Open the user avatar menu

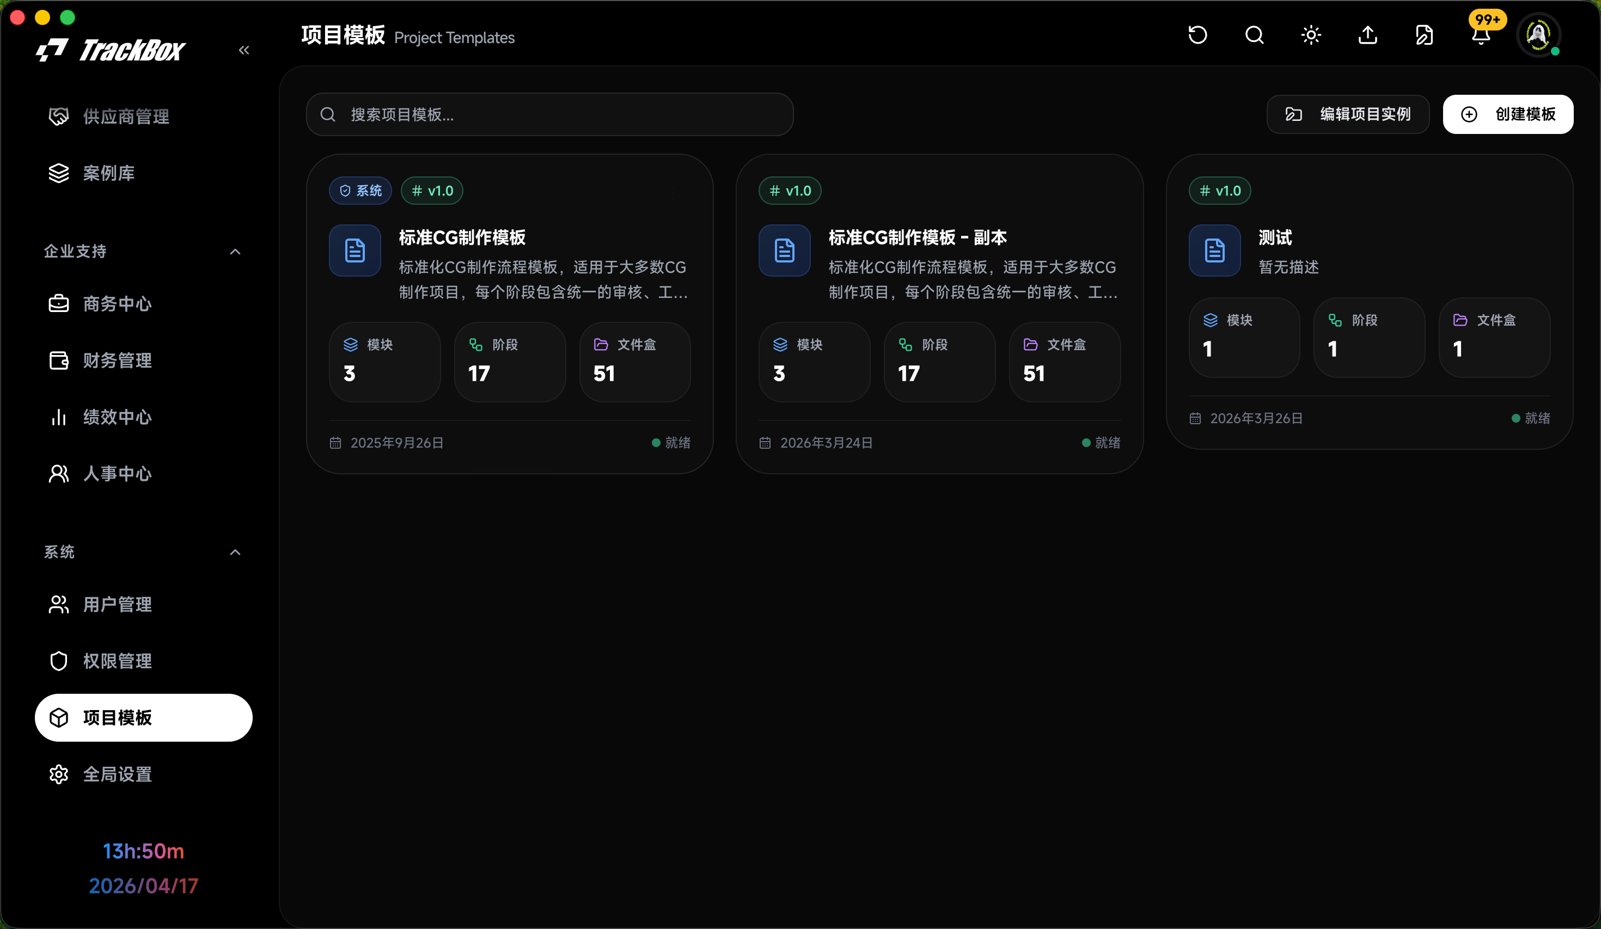pos(1538,35)
